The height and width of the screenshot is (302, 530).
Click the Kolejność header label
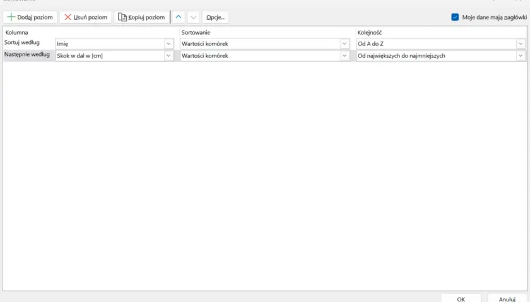(370, 32)
